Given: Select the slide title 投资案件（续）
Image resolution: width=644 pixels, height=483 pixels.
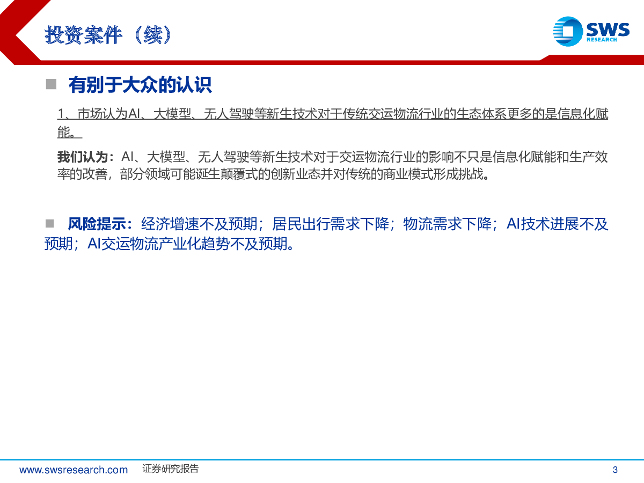Looking at the screenshot, I should [109, 35].
